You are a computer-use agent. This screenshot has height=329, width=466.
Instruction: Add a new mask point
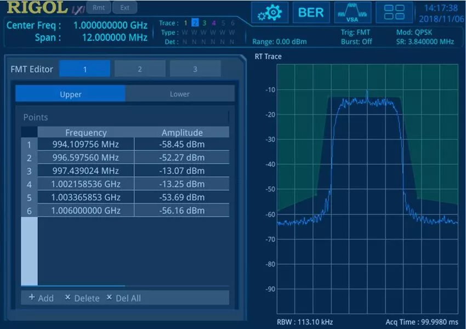pyautogui.click(x=41, y=298)
